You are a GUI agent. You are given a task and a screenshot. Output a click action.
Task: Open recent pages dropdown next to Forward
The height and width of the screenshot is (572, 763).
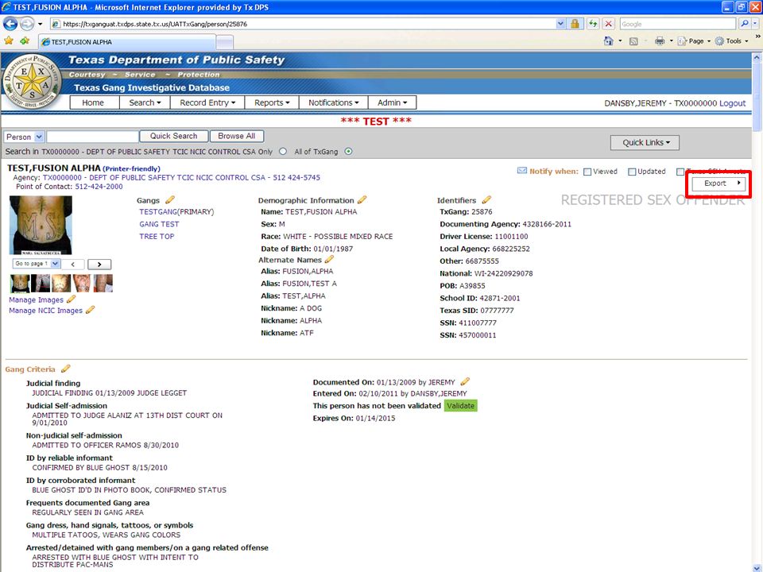pos(40,23)
